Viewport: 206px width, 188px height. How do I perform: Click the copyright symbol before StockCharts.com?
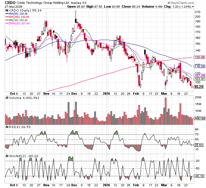[169, 3]
